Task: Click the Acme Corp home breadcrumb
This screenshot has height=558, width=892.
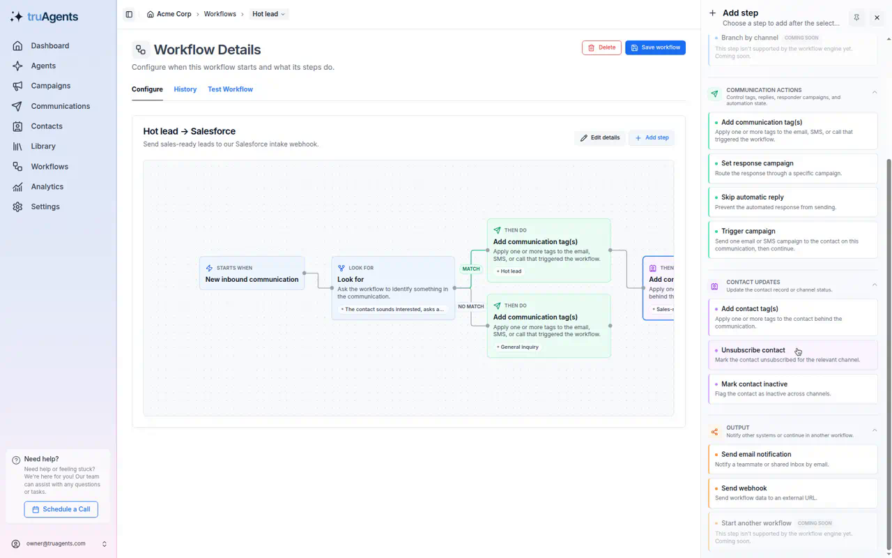Action: [x=169, y=14]
